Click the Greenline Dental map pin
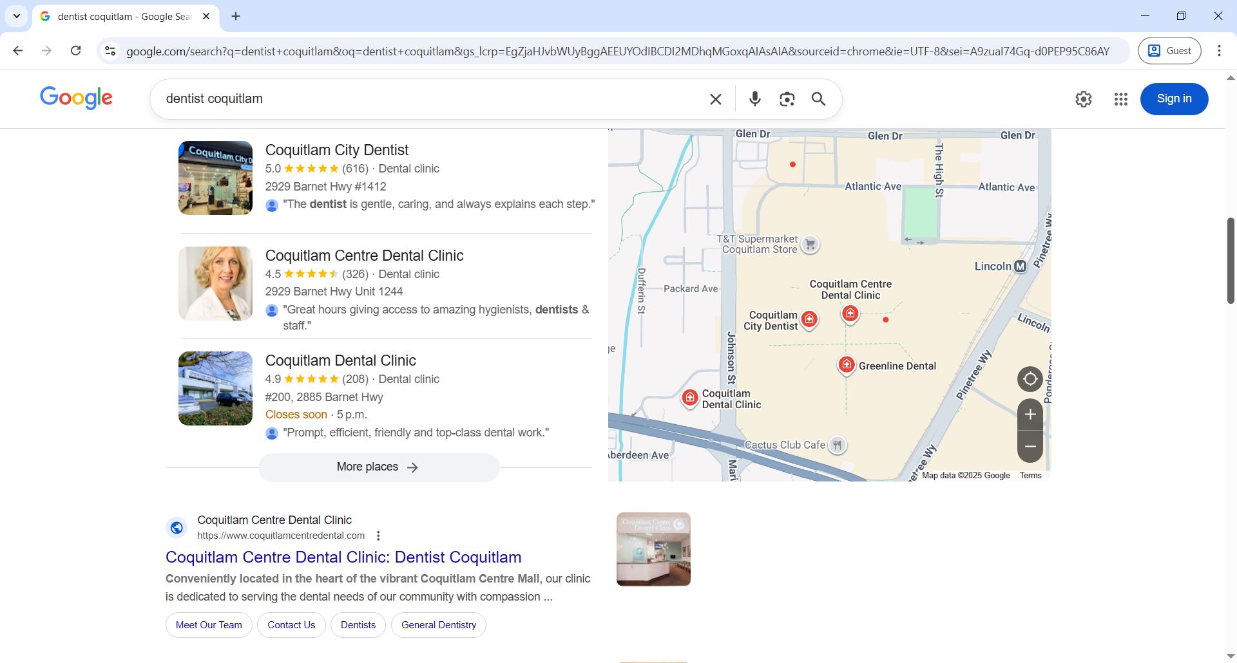This screenshot has width=1237, height=663. [846, 365]
